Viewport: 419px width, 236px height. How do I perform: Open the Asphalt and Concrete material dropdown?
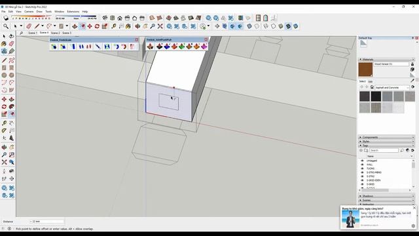pyautogui.click(x=392, y=87)
